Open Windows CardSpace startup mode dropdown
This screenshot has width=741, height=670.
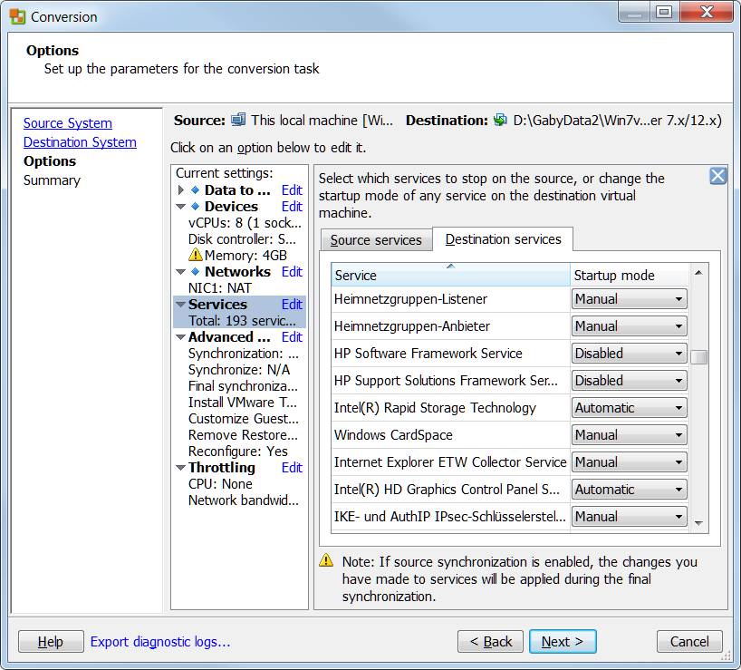(629, 434)
